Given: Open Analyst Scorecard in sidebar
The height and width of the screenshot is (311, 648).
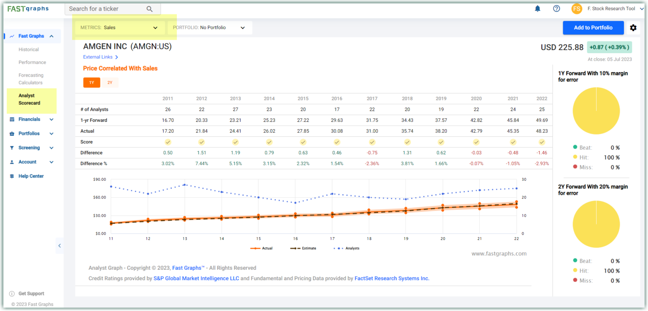Looking at the screenshot, I should 30,99.
